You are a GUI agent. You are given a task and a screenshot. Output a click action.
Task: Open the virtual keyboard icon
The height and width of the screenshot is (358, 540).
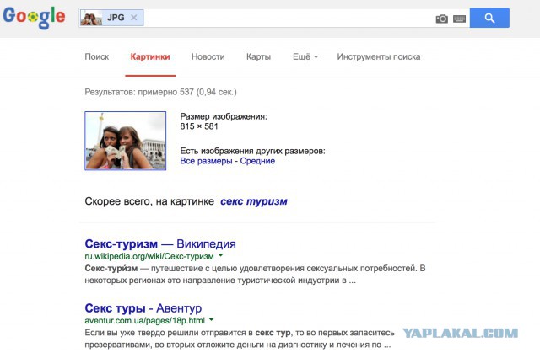459,19
